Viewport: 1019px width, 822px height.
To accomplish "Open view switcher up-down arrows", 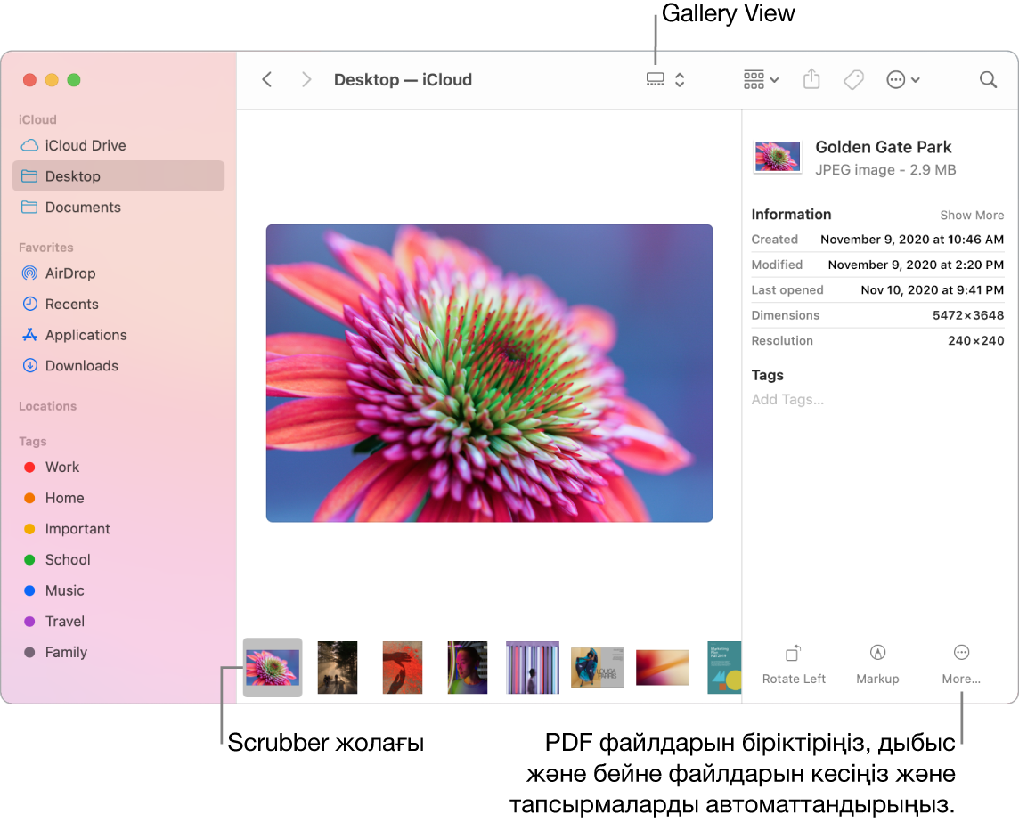I will (x=680, y=80).
